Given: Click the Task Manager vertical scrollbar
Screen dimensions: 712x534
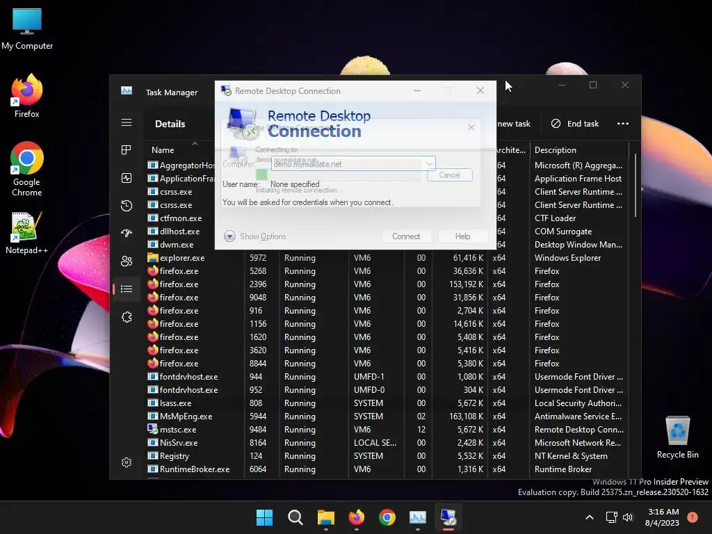Looking at the screenshot, I should (x=635, y=185).
